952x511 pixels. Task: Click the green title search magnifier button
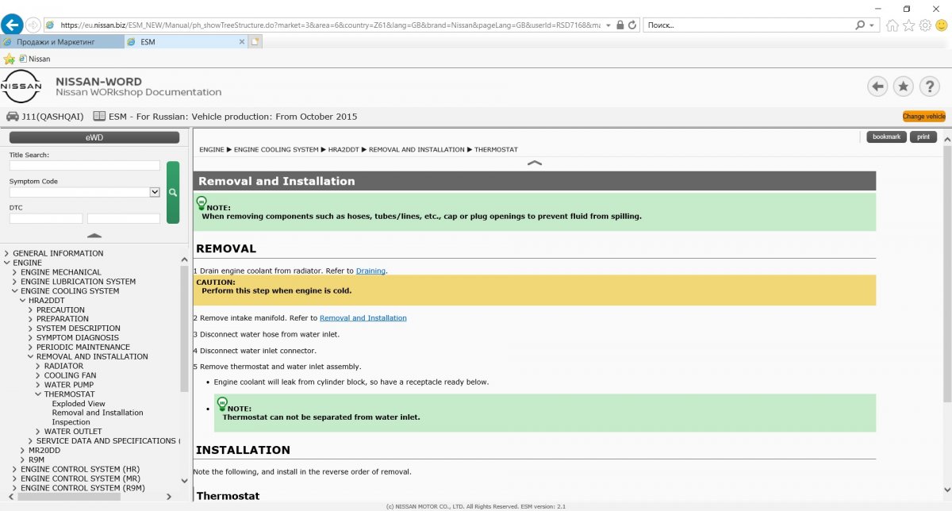(x=173, y=192)
